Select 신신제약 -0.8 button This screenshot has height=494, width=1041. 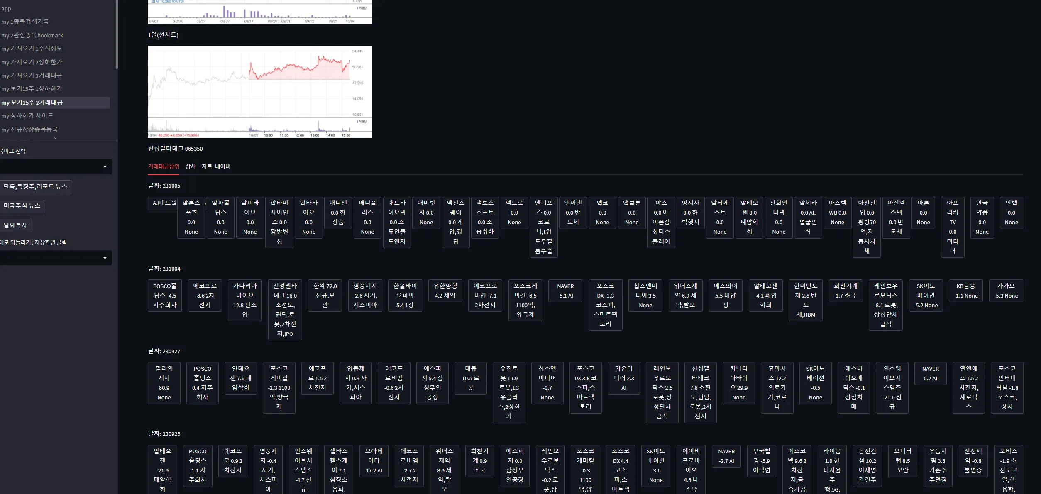tap(973, 461)
